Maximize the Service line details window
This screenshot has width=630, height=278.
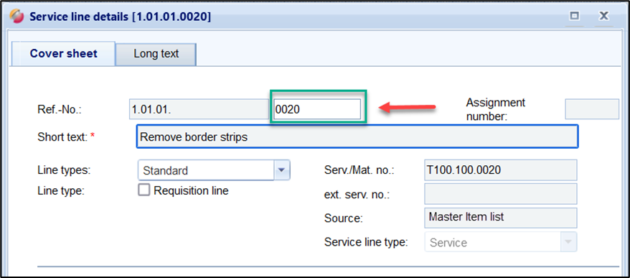575,16
